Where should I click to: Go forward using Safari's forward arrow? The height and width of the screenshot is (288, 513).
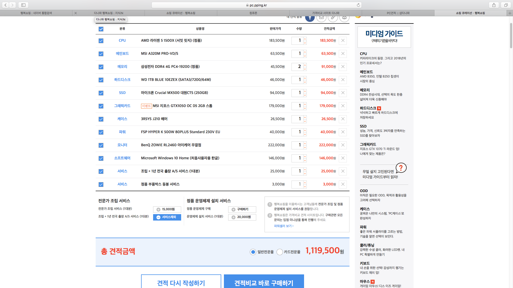(x=12, y=5)
